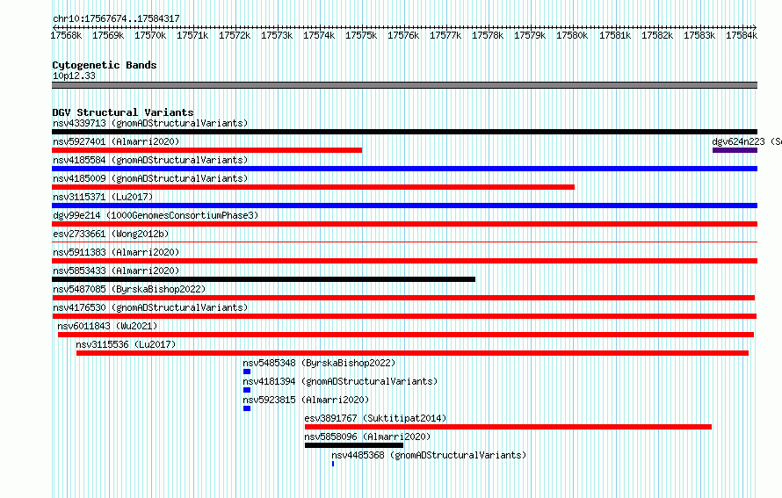Screen dimensions: 782x498
Task: Click the DGV Structural Variants track title
Action: point(123,112)
